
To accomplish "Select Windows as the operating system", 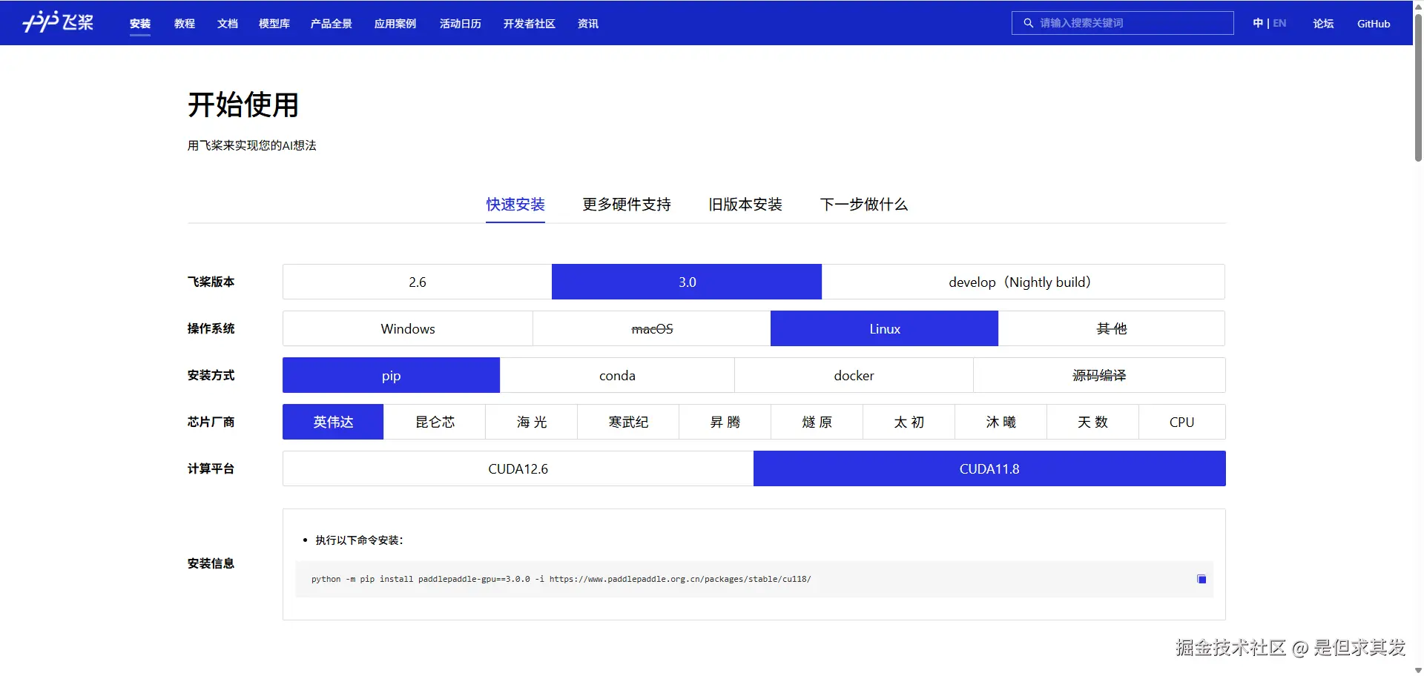I will [407, 328].
